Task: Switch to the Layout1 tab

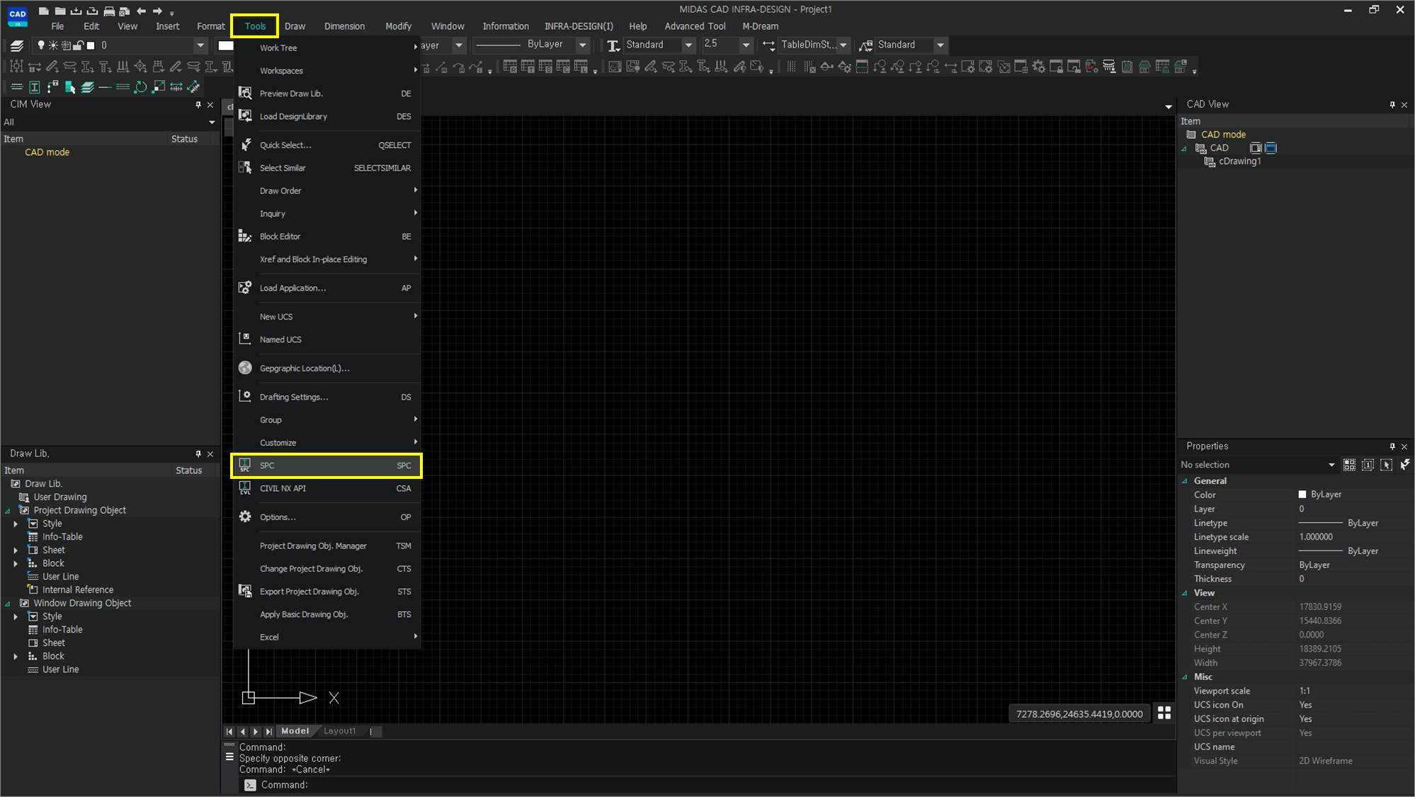Action: pyautogui.click(x=340, y=731)
